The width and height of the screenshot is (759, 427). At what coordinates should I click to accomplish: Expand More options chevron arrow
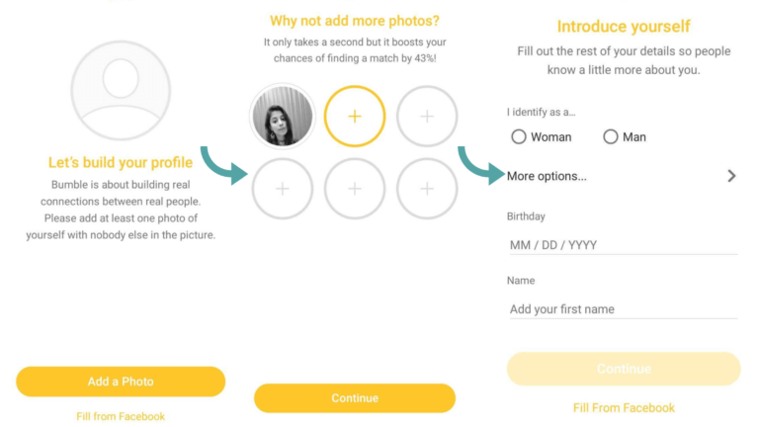pyautogui.click(x=731, y=176)
